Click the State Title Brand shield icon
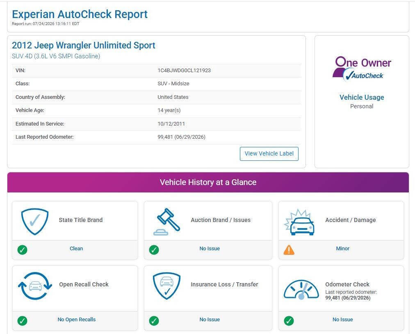 click(35, 222)
